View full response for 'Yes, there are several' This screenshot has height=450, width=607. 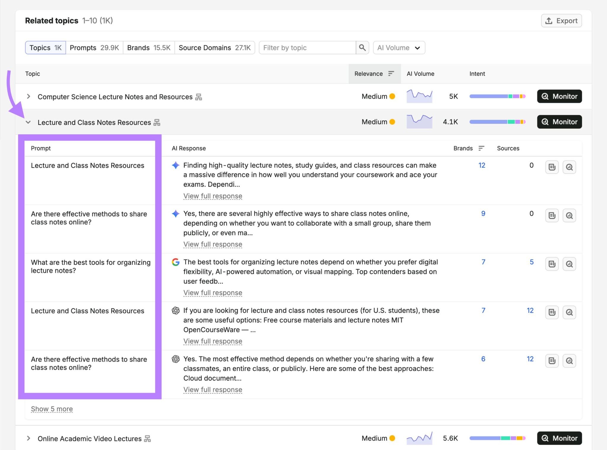coord(213,244)
